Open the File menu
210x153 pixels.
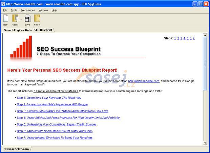pyautogui.click(x=5, y=10)
